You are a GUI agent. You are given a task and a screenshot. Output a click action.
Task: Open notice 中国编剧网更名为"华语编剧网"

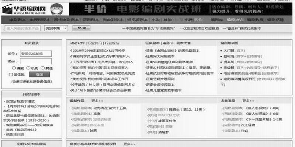(149, 29)
